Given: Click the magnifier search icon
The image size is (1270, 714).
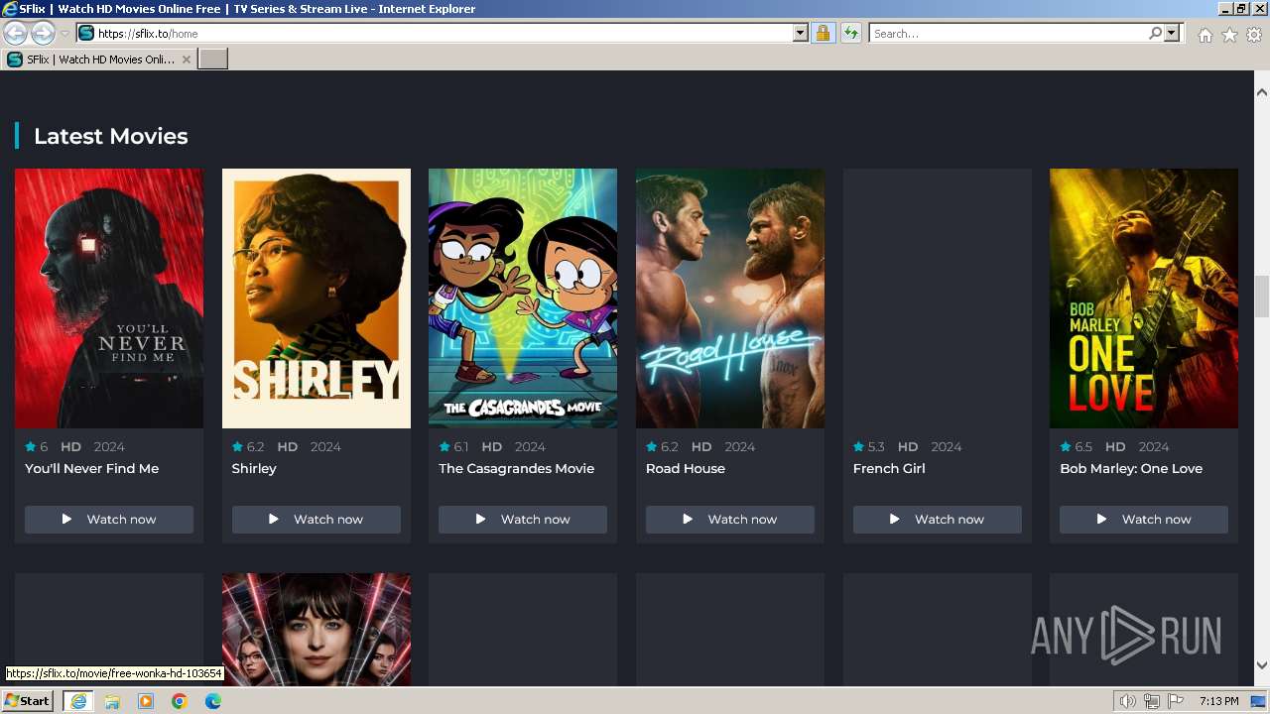Looking at the screenshot, I should pos(1155,33).
